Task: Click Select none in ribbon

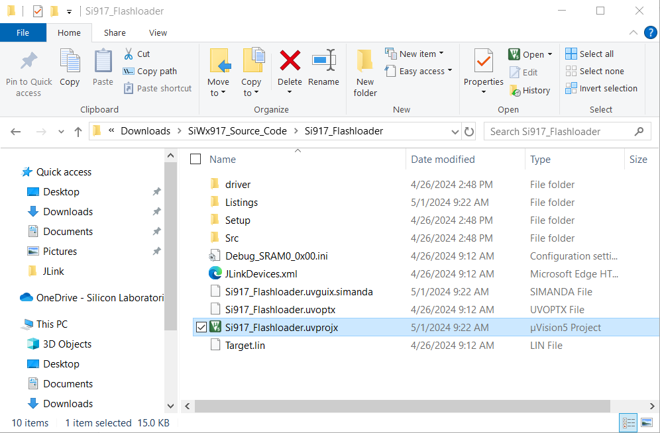Action: pos(595,71)
